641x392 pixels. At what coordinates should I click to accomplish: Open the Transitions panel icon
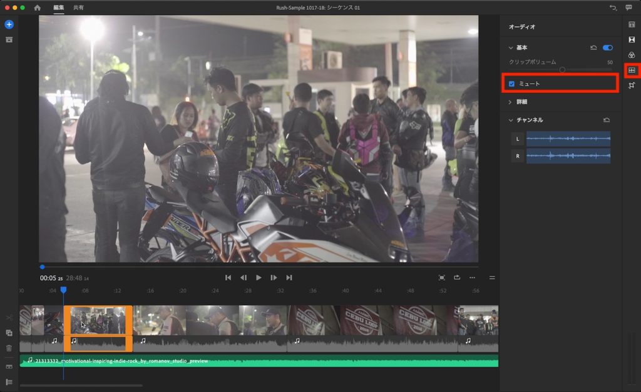632,39
